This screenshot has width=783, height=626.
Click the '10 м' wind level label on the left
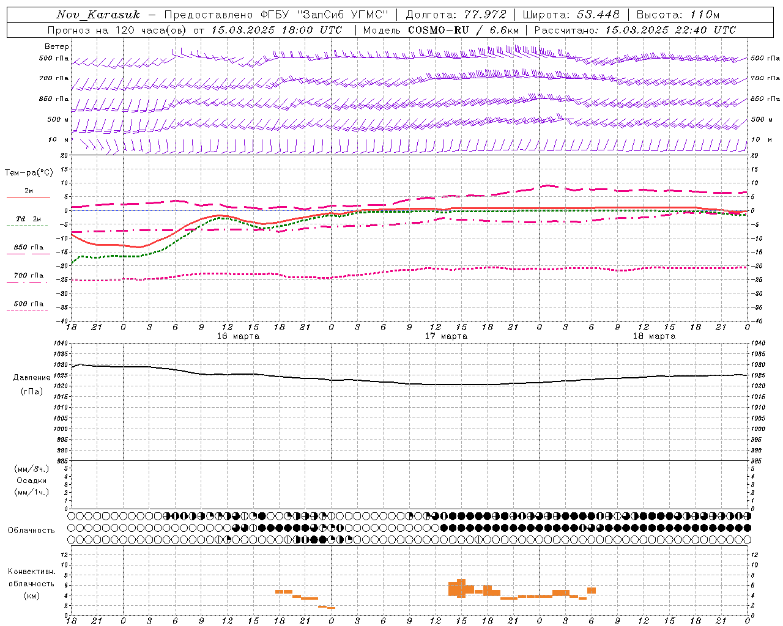[59, 140]
